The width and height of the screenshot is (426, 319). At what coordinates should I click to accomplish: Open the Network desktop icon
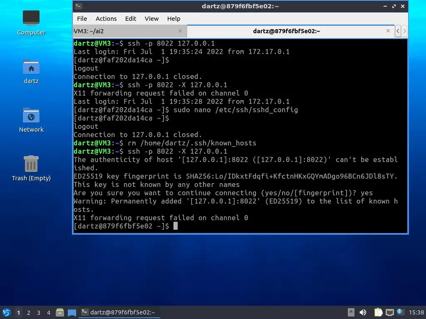[x=31, y=120]
